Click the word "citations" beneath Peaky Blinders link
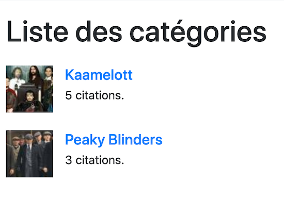284x198 pixels. pos(98,160)
